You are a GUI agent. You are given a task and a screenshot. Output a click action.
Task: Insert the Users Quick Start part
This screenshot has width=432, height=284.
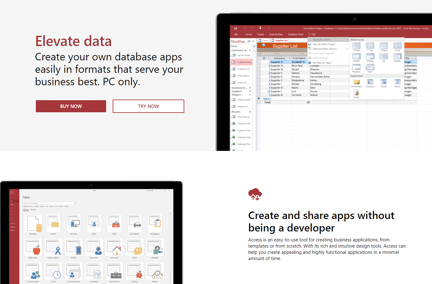point(356,93)
